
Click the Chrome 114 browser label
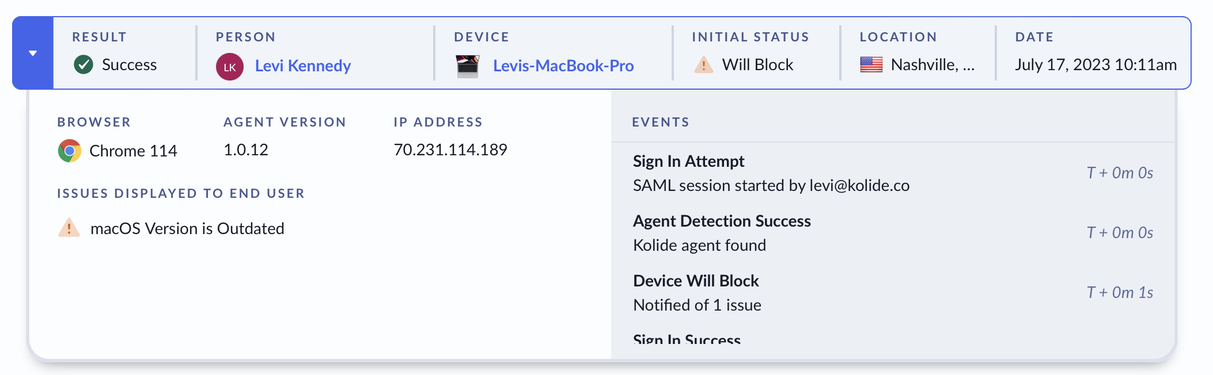tap(133, 151)
